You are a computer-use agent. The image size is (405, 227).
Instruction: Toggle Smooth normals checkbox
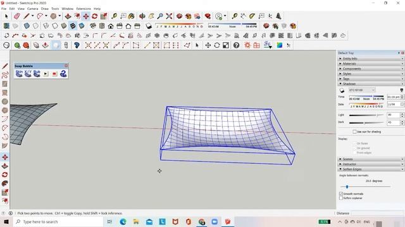(341, 194)
